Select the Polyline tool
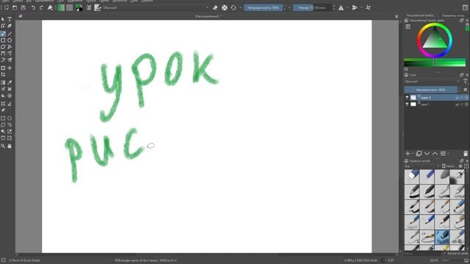470x264 pixels. [x=10, y=47]
